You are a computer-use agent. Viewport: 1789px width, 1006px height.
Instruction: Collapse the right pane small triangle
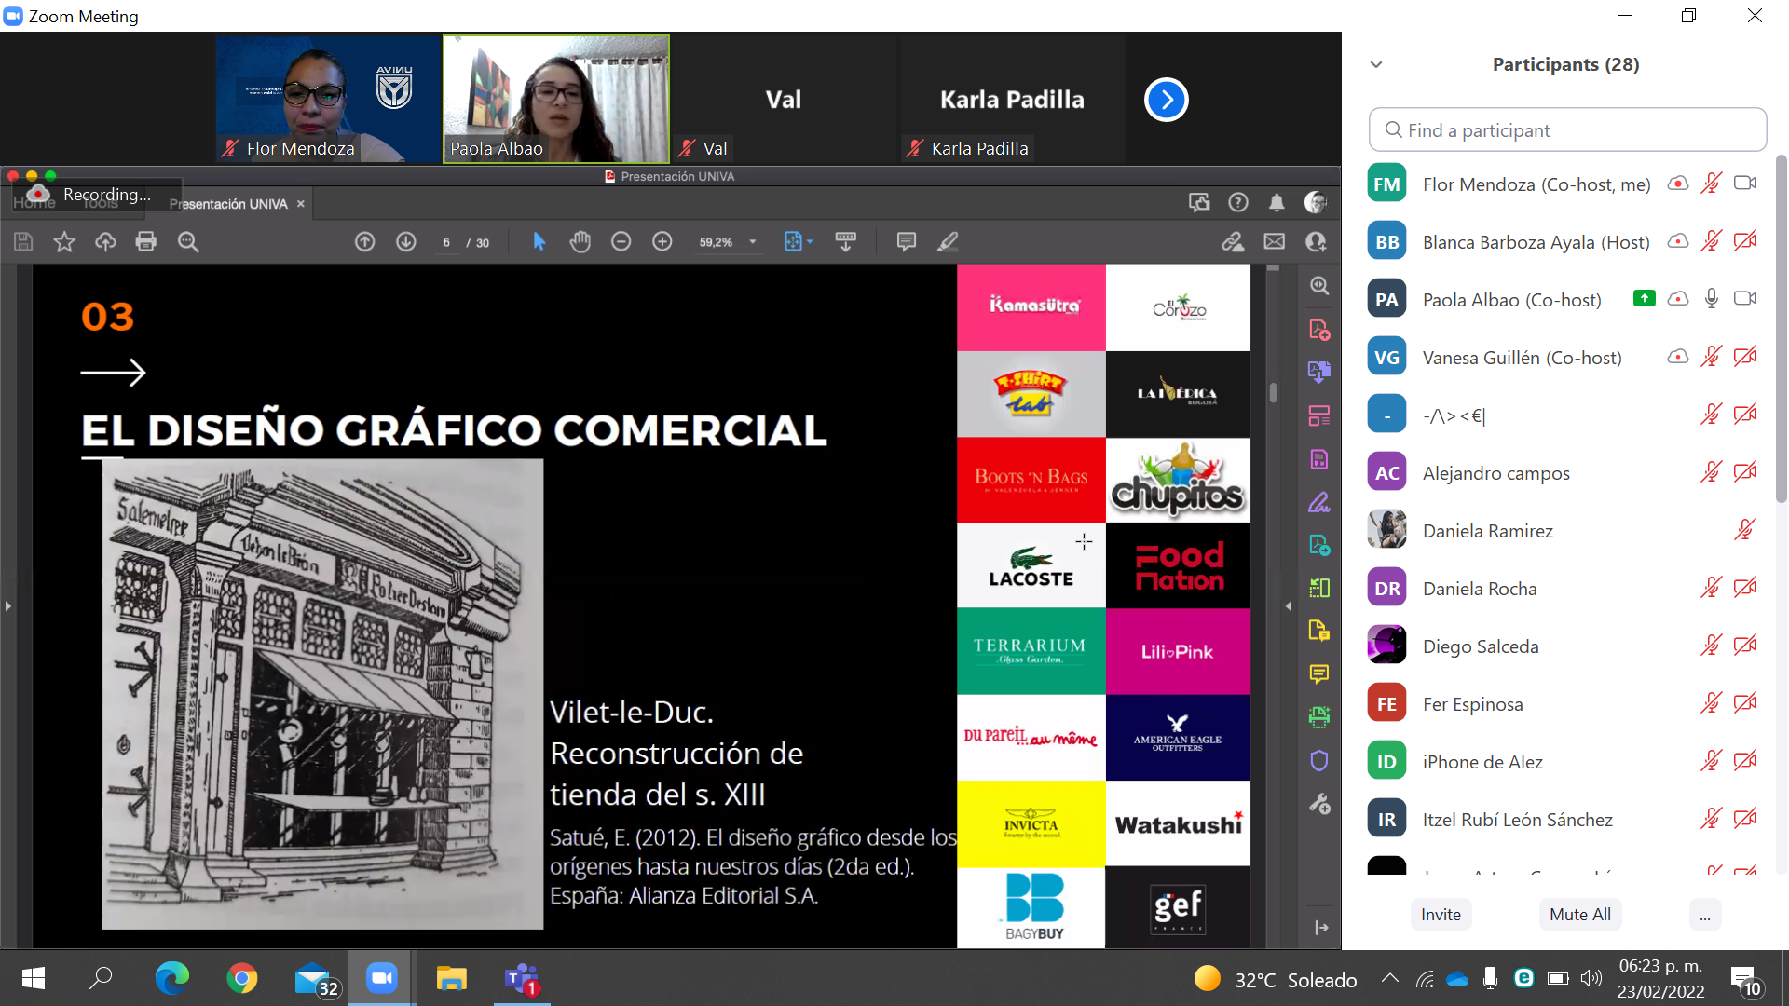click(1289, 606)
